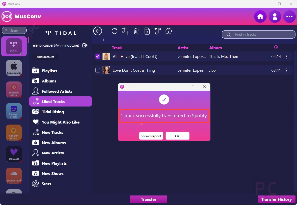This screenshot has height=205, width=297.
Task: Open You Might Also Like section
Action: click(x=61, y=122)
